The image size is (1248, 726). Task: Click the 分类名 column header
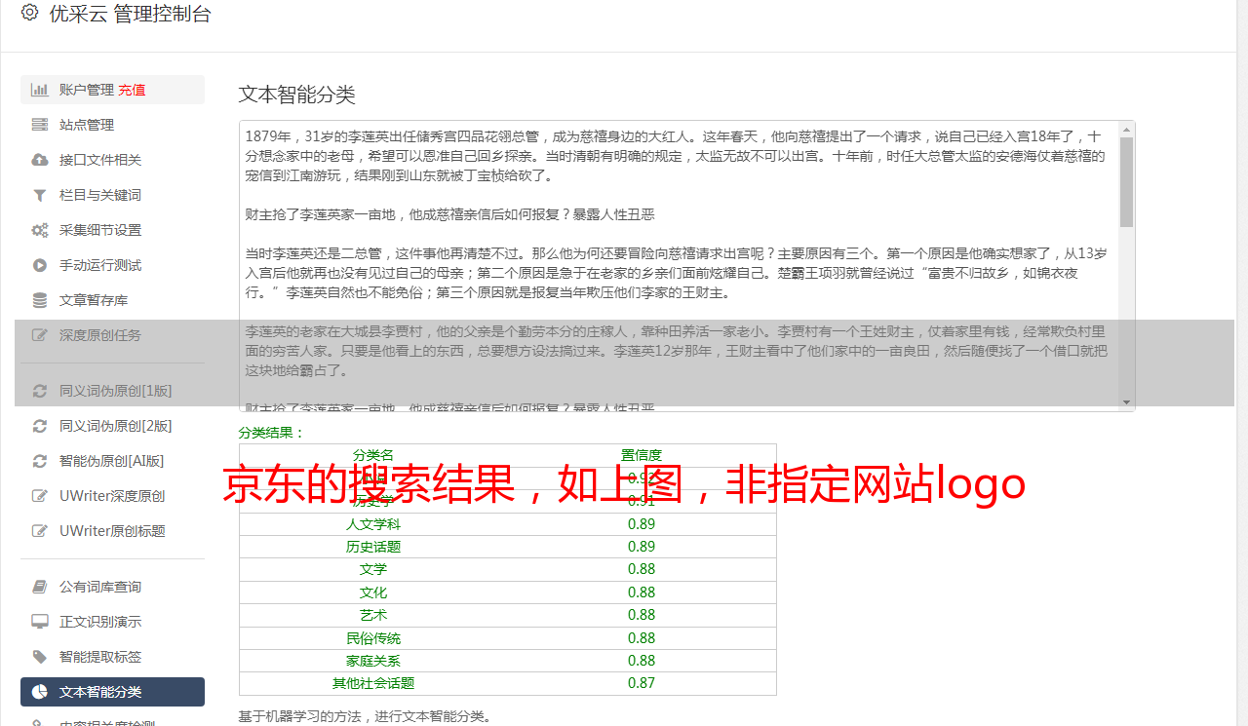(x=373, y=455)
